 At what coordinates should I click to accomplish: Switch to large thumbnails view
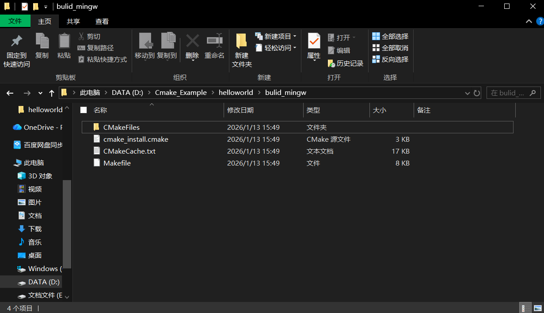(537, 308)
